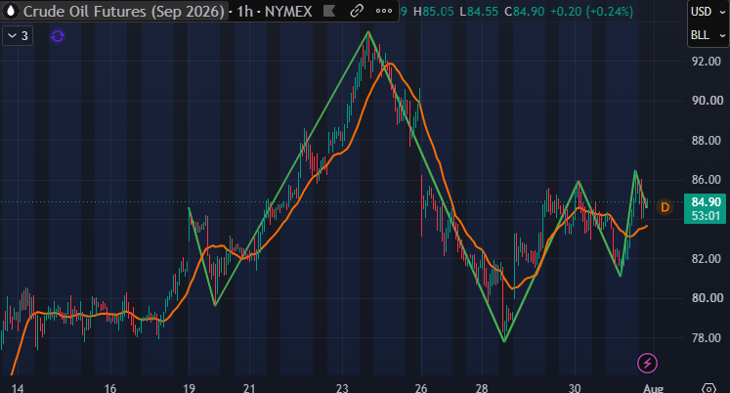Open the three-dots more menu in legend
Viewport: 730px width, 393px height.
click(x=384, y=11)
